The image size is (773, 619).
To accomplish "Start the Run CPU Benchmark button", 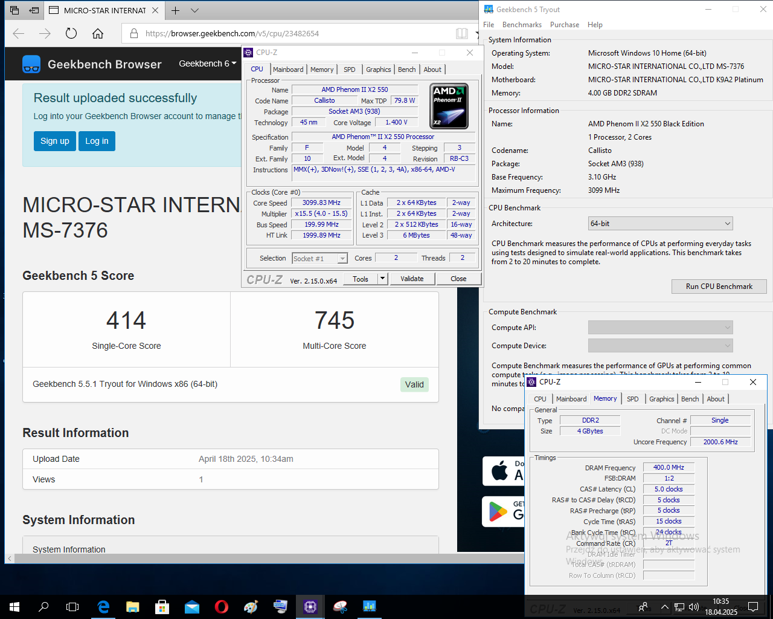I will (x=719, y=287).
